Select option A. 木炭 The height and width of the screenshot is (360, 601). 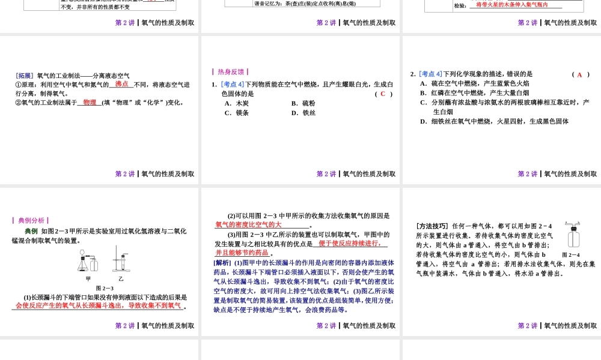coord(236,103)
